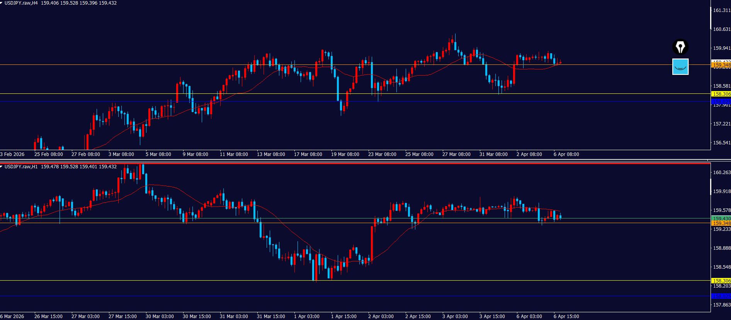
Task: Click yellow 158.306 price label in H1 chart
Action: click(721, 281)
